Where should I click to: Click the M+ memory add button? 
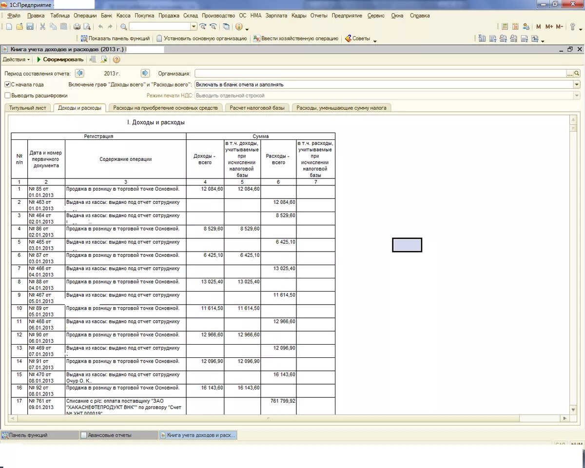click(549, 26)
